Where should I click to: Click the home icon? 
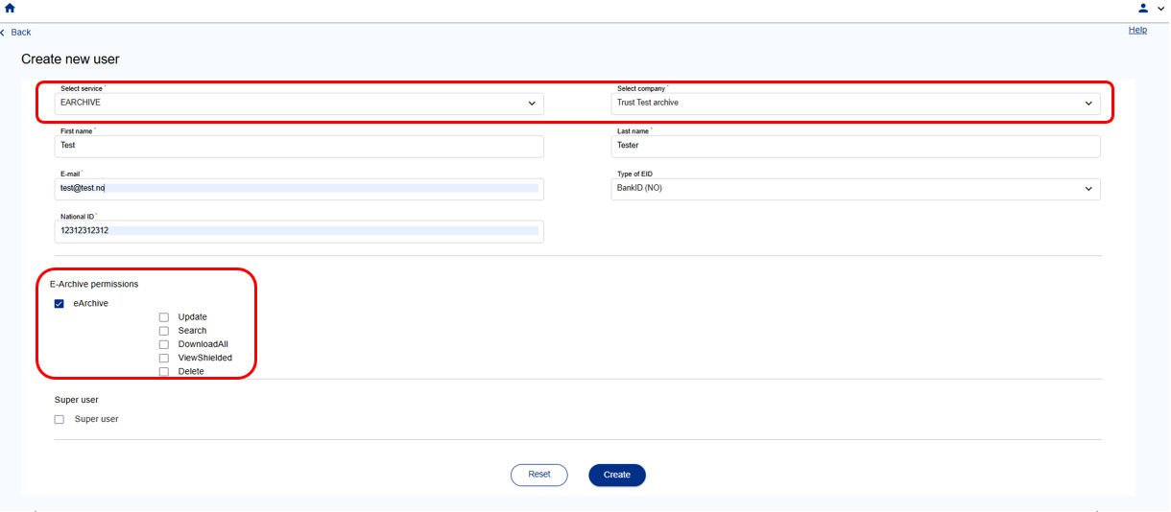[10, 8]
